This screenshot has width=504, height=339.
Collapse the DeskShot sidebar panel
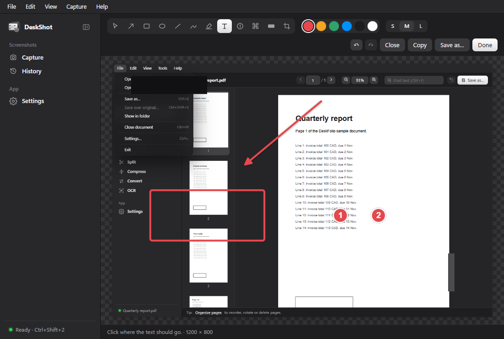[86, 27]
